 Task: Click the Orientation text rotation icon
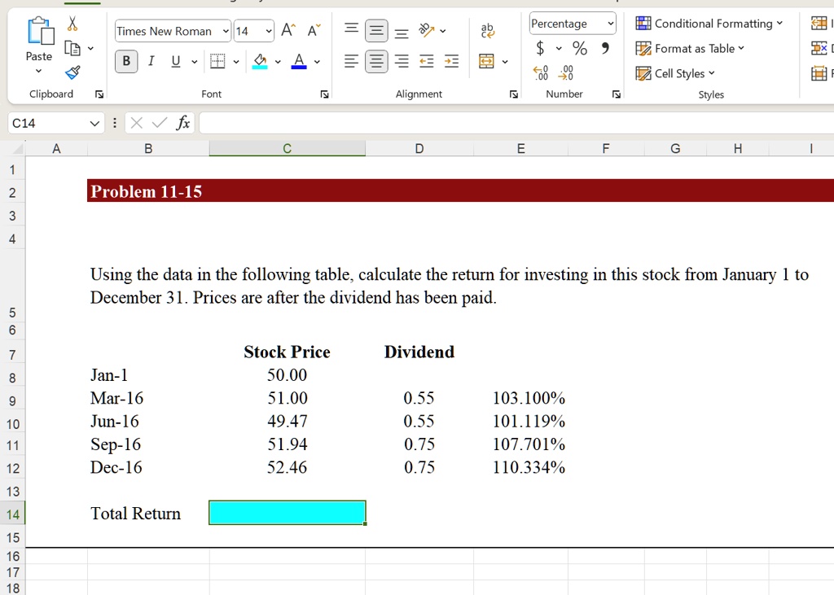coord(427,30)
